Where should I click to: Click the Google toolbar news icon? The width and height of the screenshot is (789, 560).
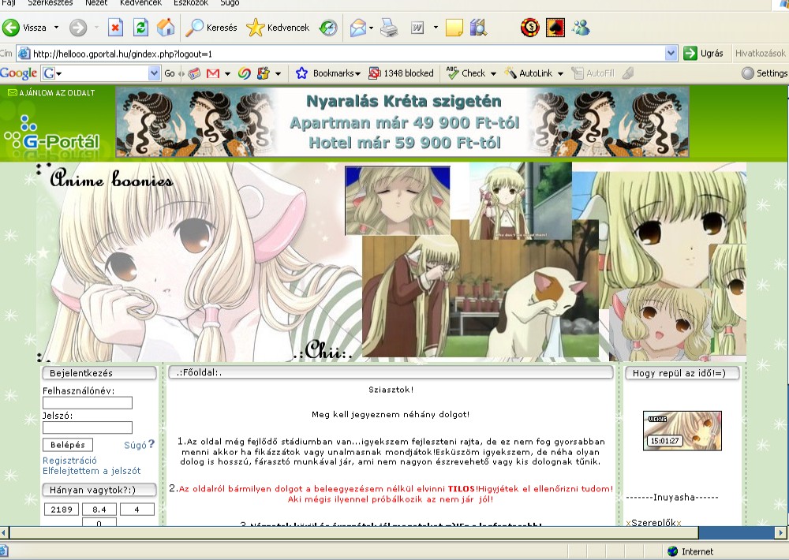(x=194, y=73)
